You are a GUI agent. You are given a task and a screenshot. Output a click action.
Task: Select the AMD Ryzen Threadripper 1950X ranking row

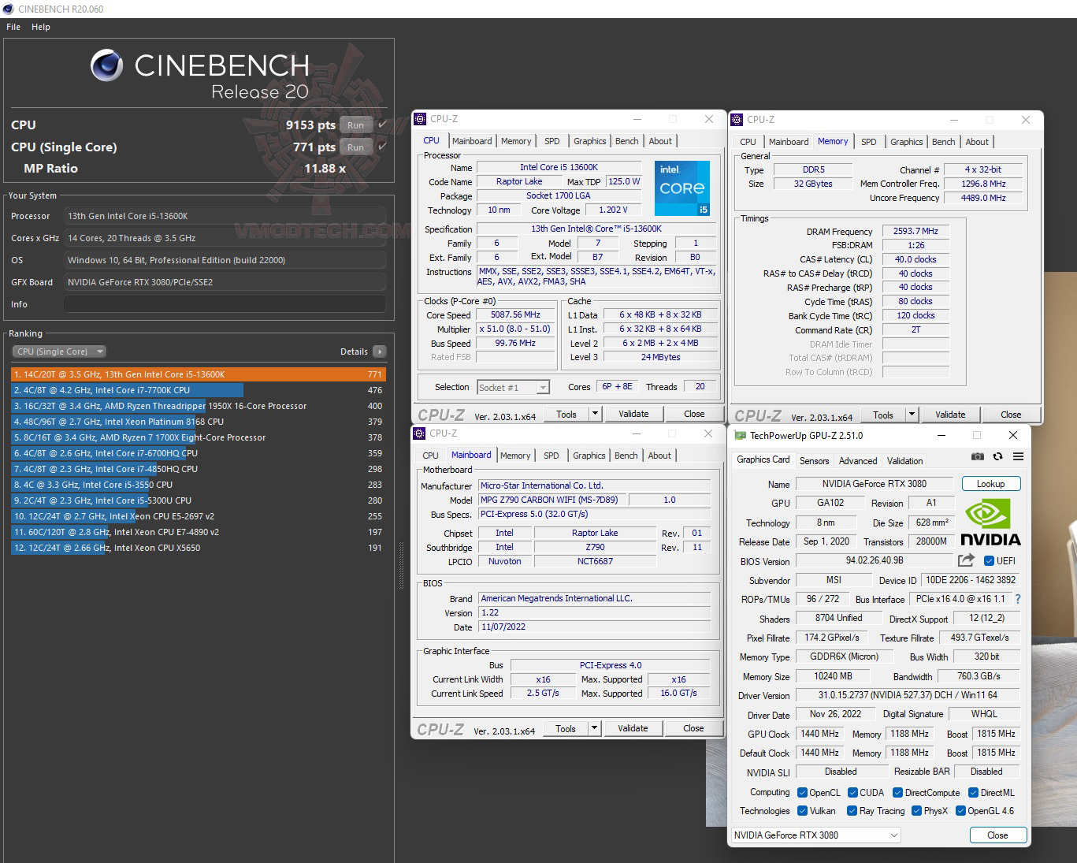tap(199, 406)
